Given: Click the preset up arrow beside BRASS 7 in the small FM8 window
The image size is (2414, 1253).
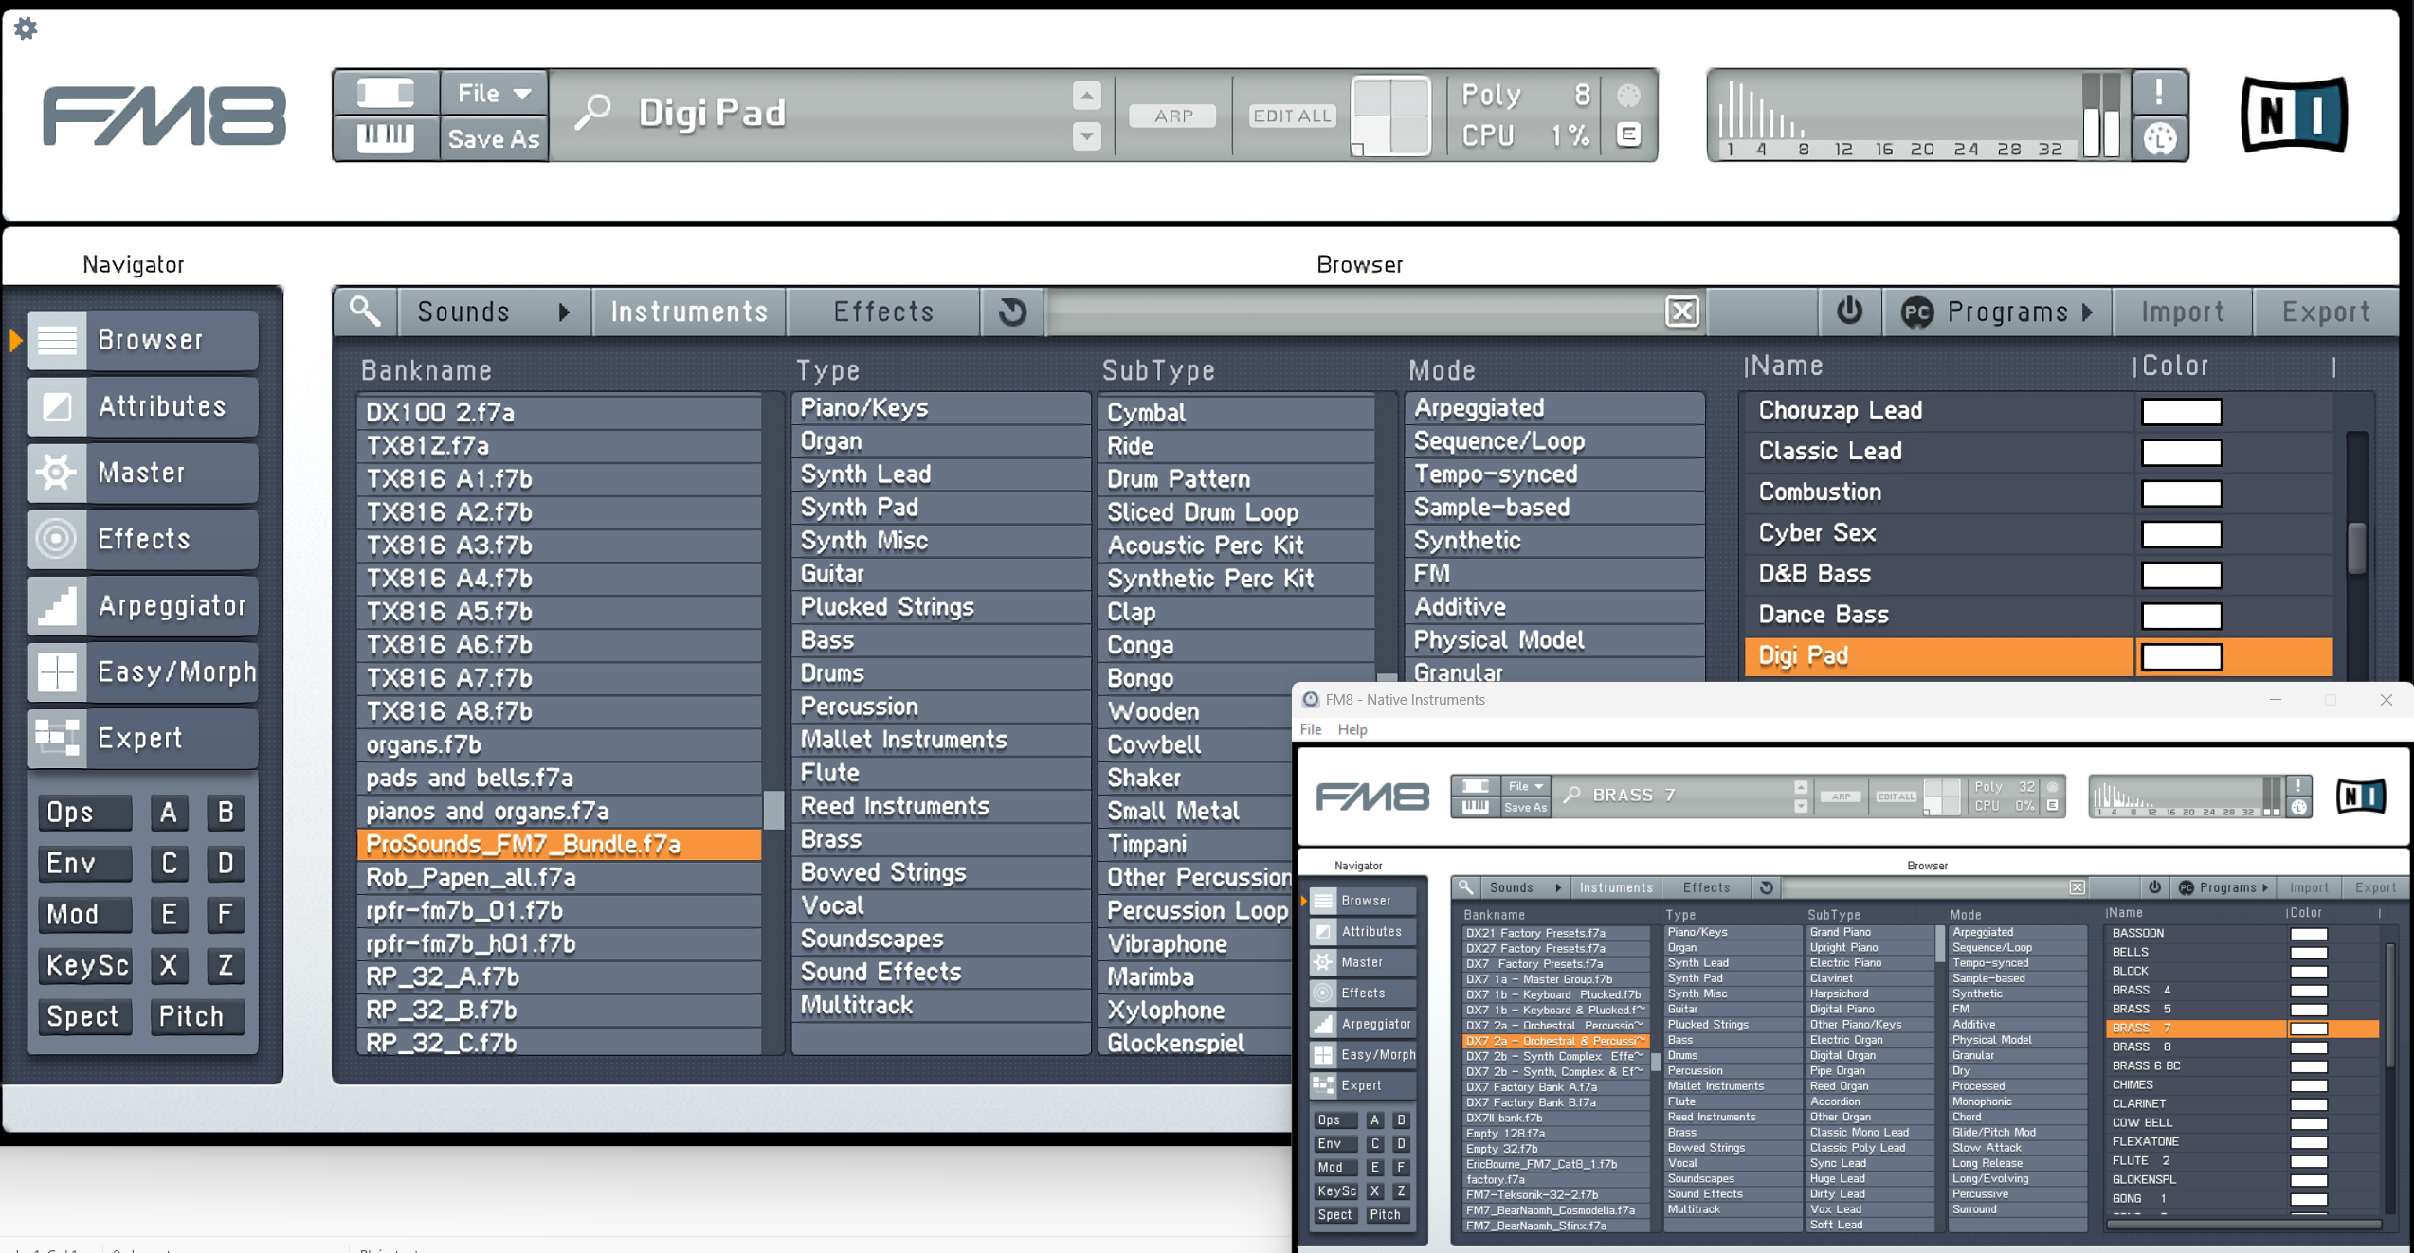Looking at the screenshot, I should pyautogui.click(x=1801, y=787).
